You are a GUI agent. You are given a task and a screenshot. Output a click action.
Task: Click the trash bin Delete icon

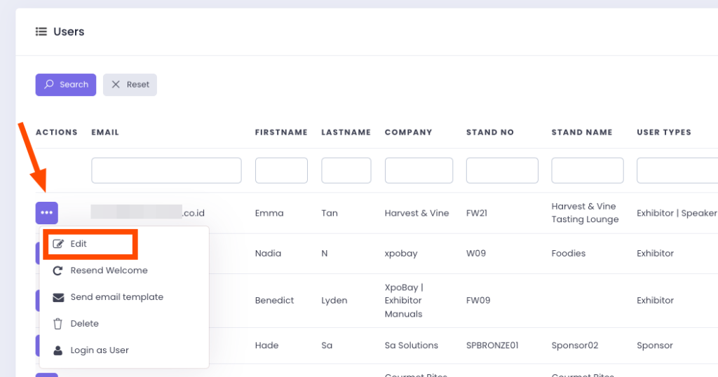click(x=58, y=324)
